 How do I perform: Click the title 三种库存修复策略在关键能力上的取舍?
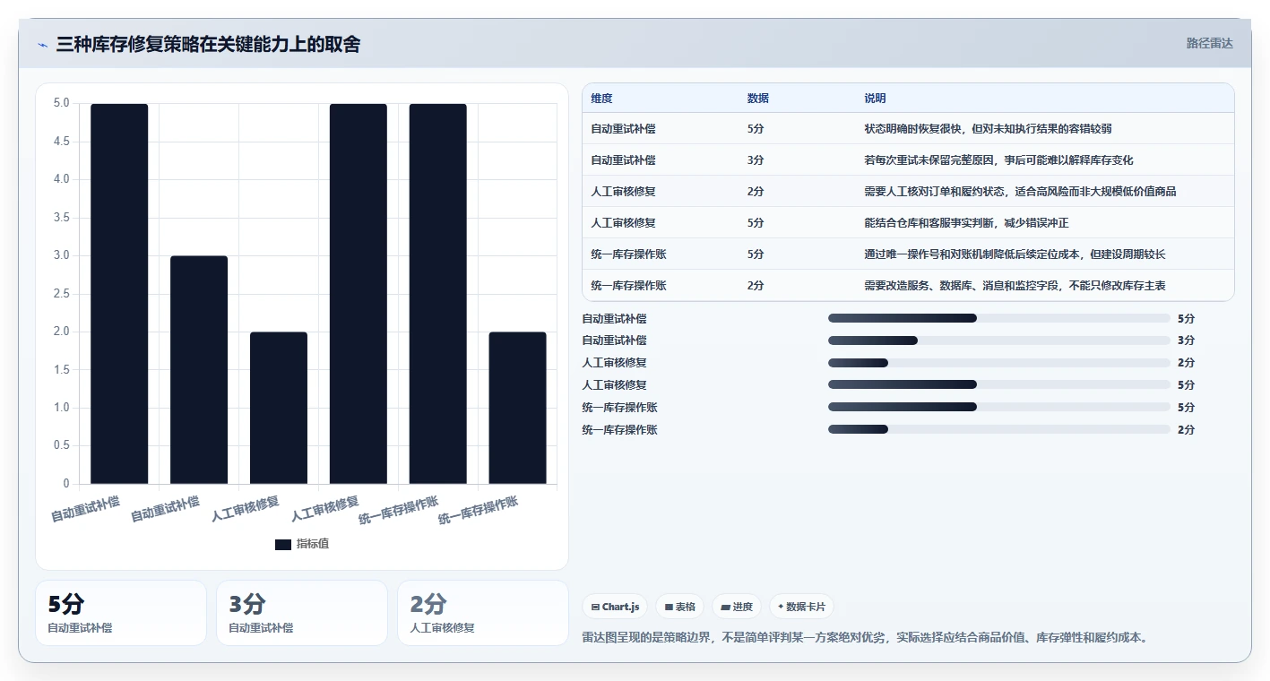pyautogui.click(x=208, y=45)
